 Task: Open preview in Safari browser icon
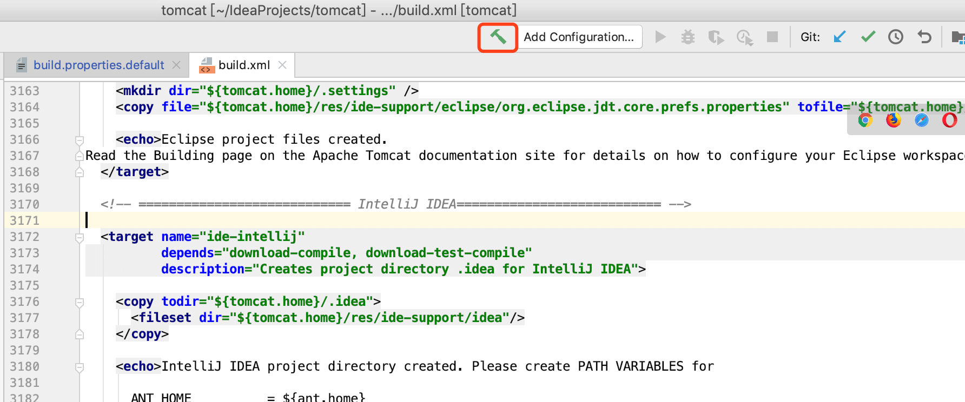[922, 120]
